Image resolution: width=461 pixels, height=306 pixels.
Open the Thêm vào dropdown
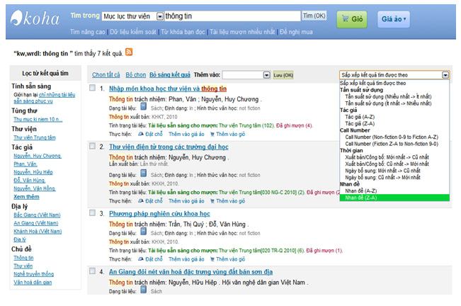pos(245,74)
